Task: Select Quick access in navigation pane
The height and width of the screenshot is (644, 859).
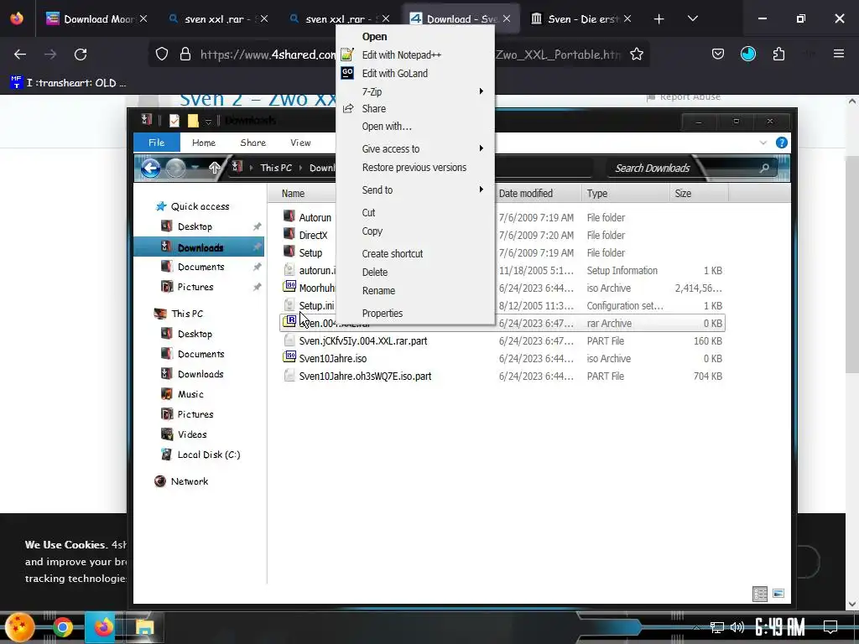Action: pyautogui.click(x=200, y=206)
